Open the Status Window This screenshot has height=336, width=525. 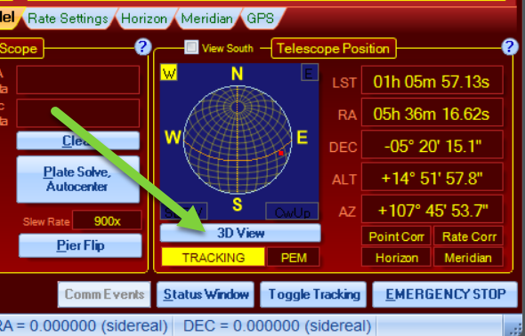206,294
